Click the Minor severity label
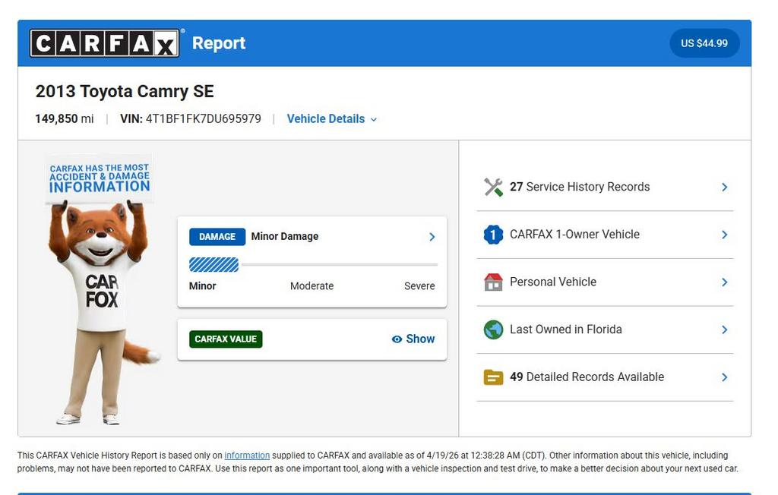The image size is (778, 495). tap(202, 286)
